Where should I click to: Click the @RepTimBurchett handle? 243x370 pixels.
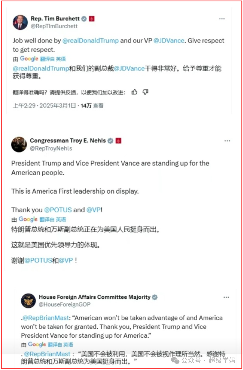[x=54, y=26]
